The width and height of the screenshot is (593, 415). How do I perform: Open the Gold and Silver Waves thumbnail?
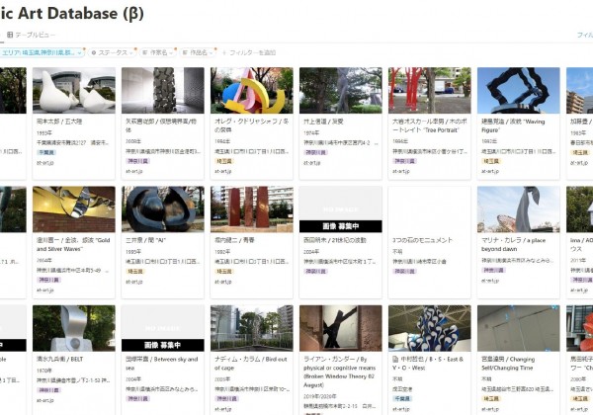(74, 209)
